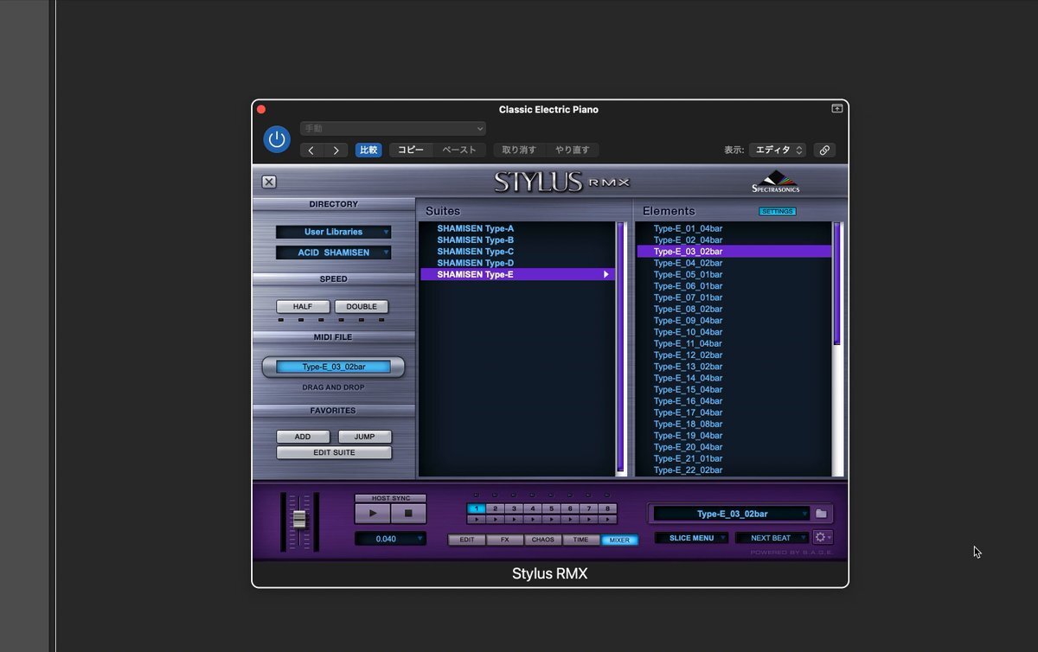Click the Type-E_03_02bar MIDI file drag field

click(x=334, y=367)
